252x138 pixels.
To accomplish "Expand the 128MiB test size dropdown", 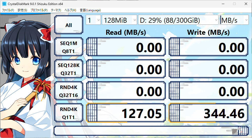I will coord(119,20).
